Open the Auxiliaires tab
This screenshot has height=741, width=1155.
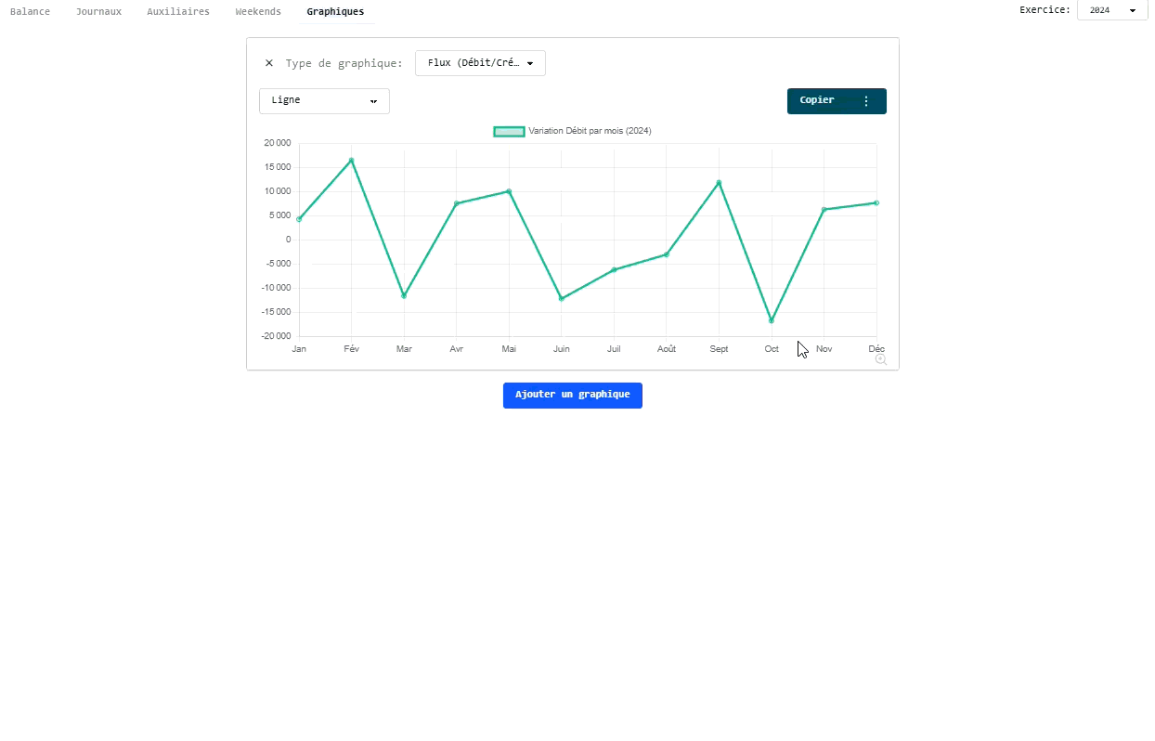point(178,11)
